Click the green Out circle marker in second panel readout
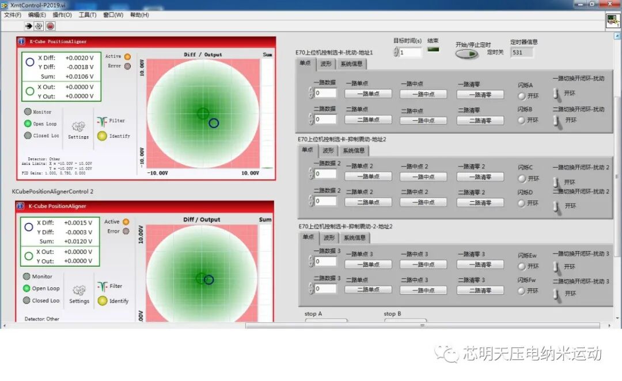Image resolution: width=622 pixels, height=381 pixels. pyautogui.click(x=29, y=256)
